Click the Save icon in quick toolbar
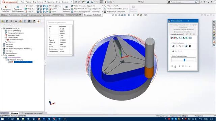The height and width of the screenshot is (121, 216). (x=88, y=2)
